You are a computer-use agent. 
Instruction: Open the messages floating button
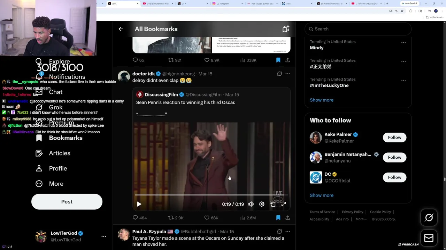[x=429, y=238]
